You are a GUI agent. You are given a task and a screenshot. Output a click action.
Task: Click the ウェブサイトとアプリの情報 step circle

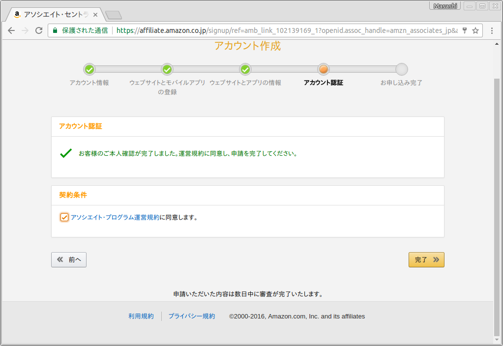[x=245, y=69]
